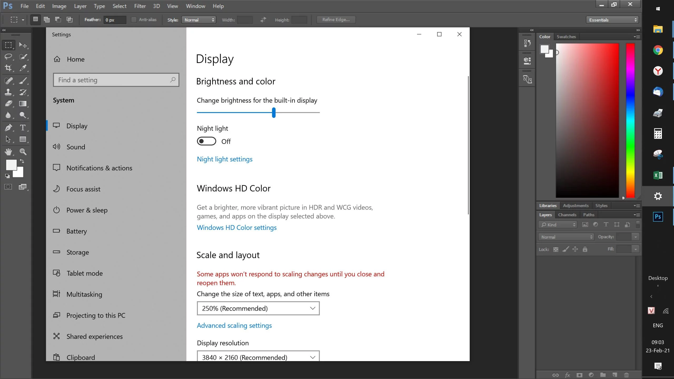Select the Brush tool in the Tools panel
The image size is (674, 379).
(x=23, y=81)
